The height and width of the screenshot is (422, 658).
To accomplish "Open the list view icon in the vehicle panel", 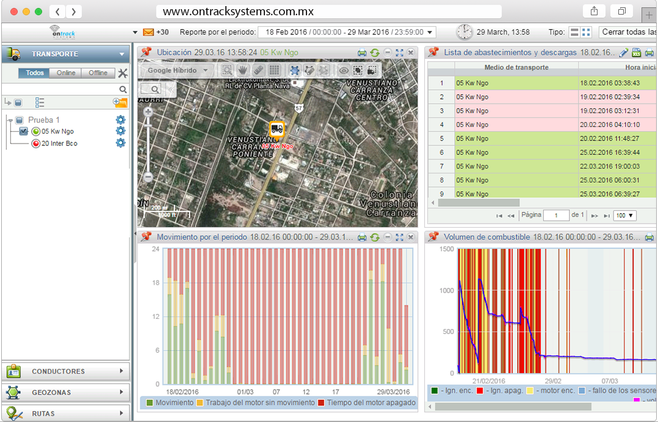I will point(40,103).
